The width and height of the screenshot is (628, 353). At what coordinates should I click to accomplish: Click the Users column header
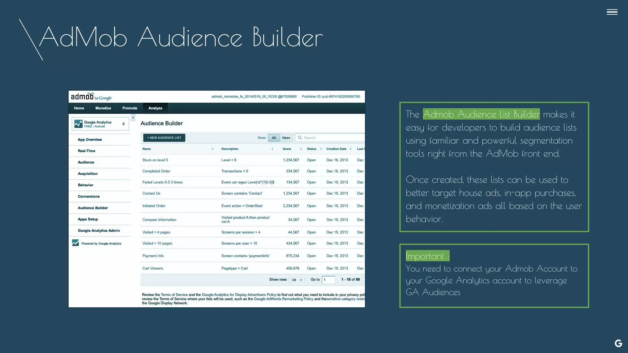[x=287, y=149]
